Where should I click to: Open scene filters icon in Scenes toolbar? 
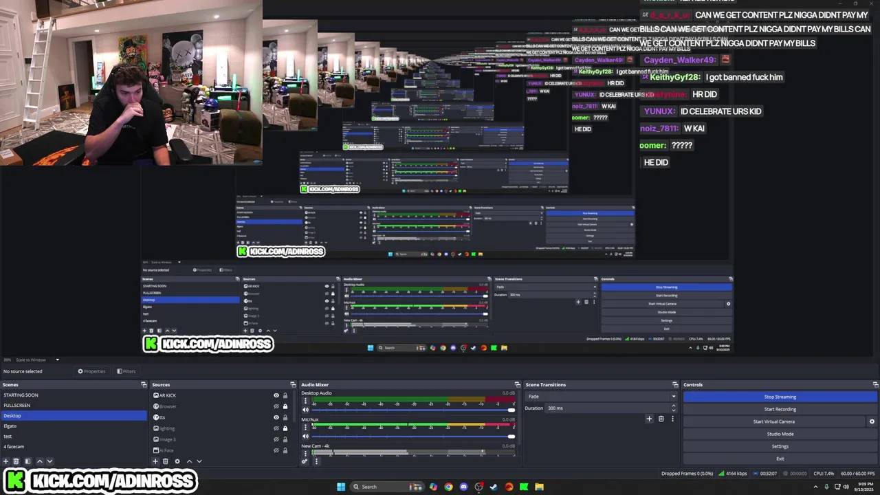coord(27,461)
